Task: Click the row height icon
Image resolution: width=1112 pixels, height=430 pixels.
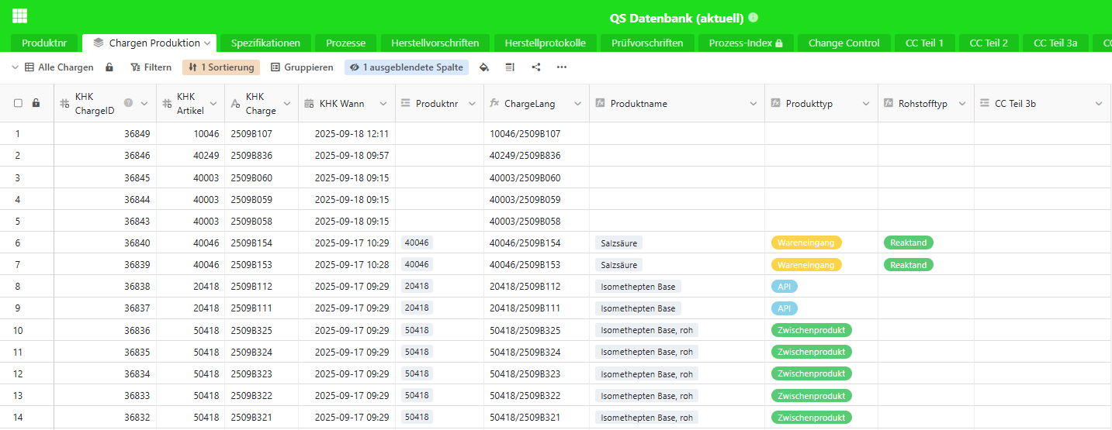Action: coord(510,67)
